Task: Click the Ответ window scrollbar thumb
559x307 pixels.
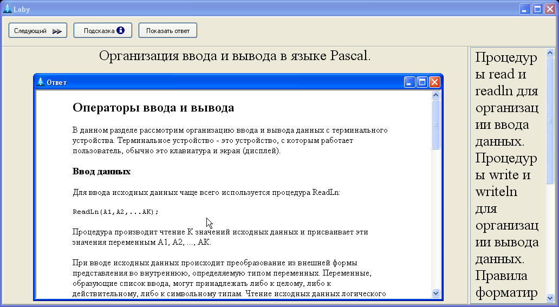Action: [x=435, y=125]
